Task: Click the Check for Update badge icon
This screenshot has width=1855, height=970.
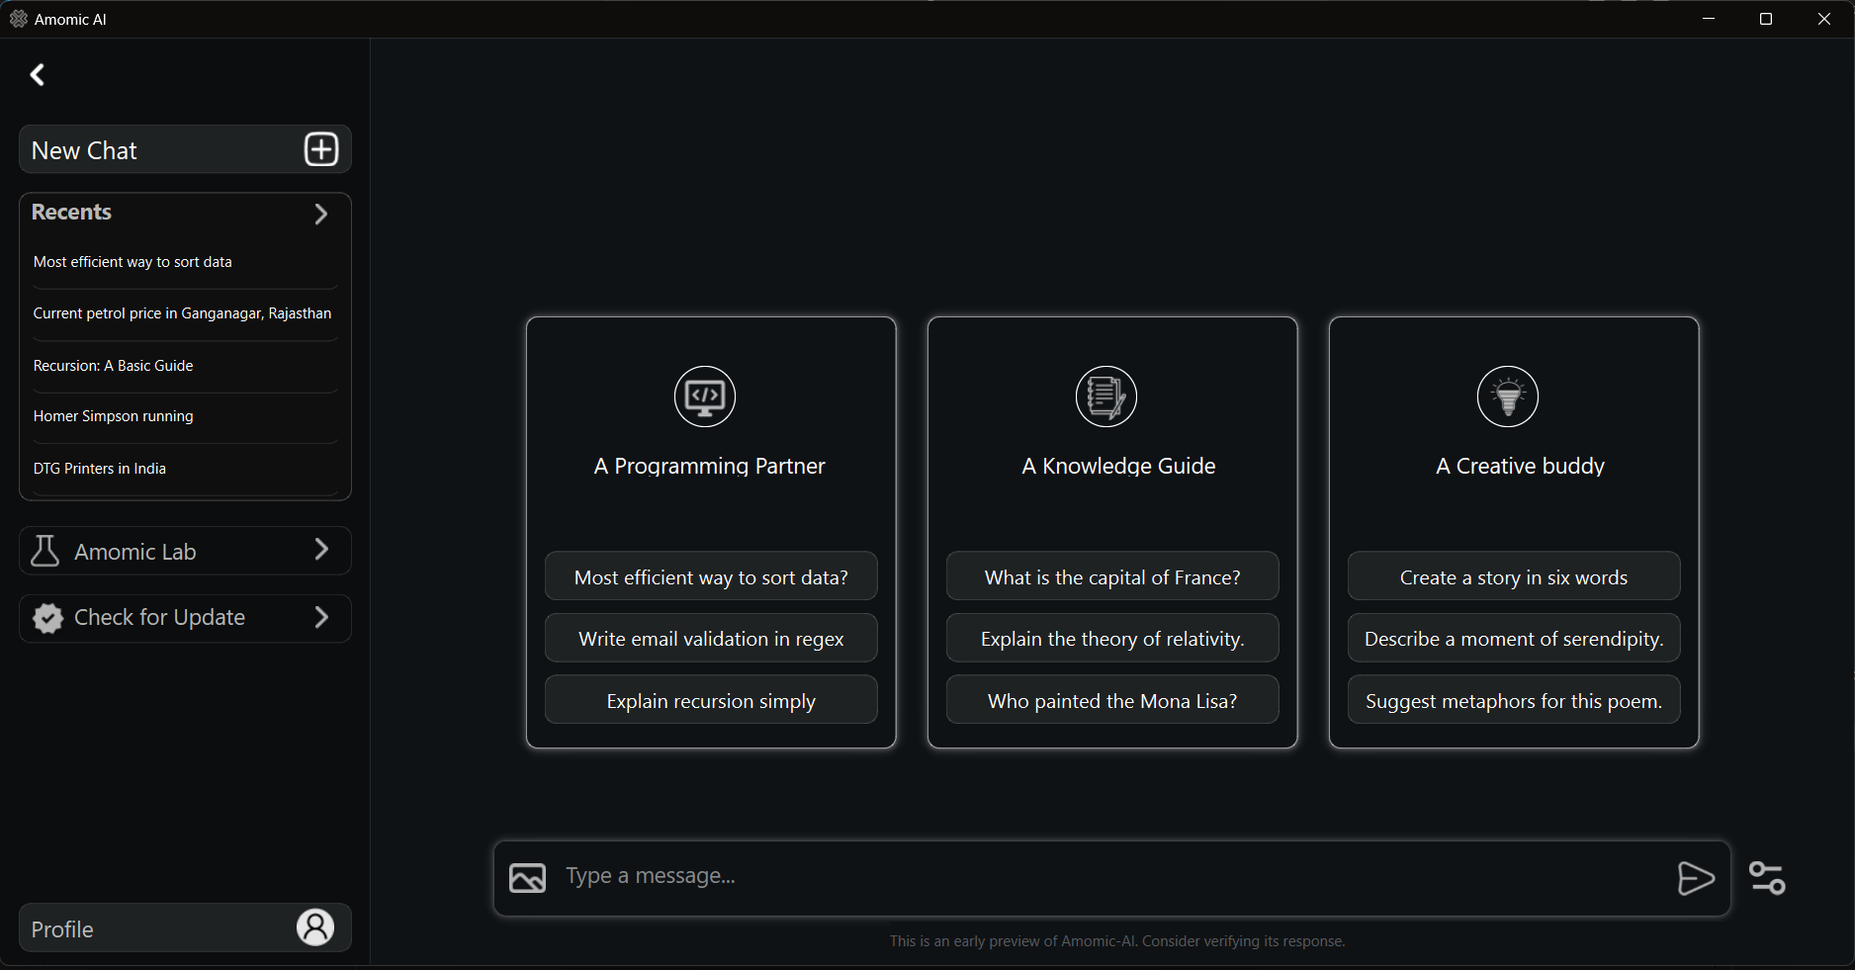Action: coord(47,618)
